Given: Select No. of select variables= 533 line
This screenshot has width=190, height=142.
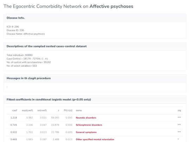Looking at the screenshot, I should coord(22,66).
